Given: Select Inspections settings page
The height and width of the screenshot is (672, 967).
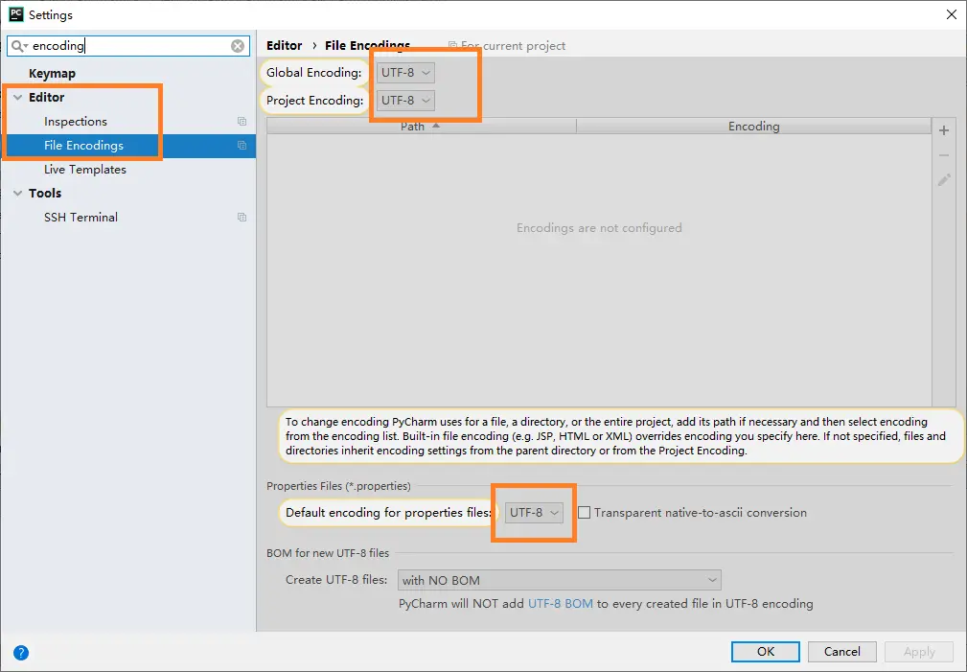Looking at the screenshot, I should pos(76,122).
